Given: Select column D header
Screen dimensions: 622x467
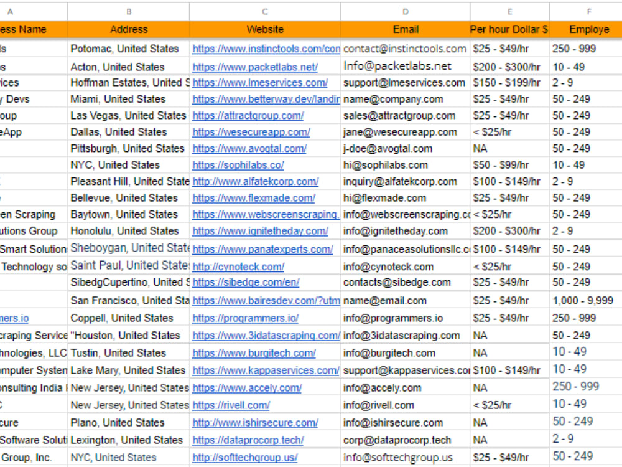Looking at the screenshot, I should (406, 11).
